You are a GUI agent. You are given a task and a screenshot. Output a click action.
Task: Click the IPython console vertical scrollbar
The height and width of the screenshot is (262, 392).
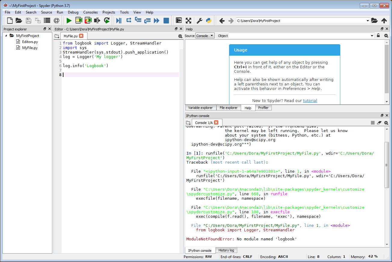387,165
